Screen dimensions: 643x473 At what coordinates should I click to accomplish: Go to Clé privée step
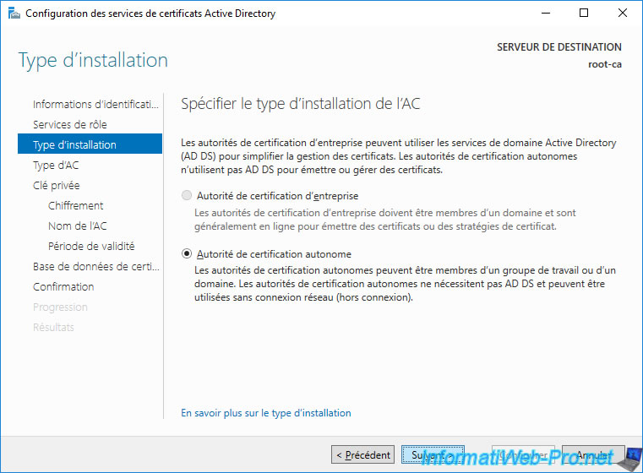[56, 185]
